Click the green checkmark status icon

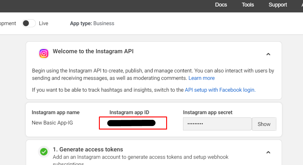coord(44,152)
